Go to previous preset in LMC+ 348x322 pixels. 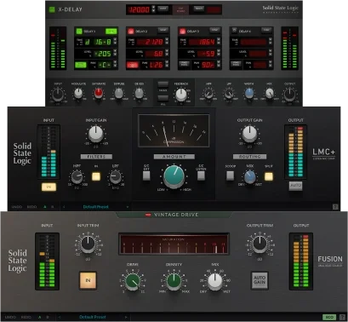[x=64, y=207]
